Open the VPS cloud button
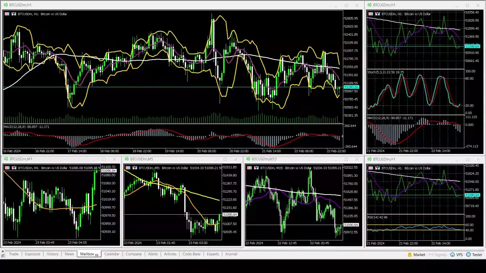Screen dimensions: 486x273 coord(456,255)
